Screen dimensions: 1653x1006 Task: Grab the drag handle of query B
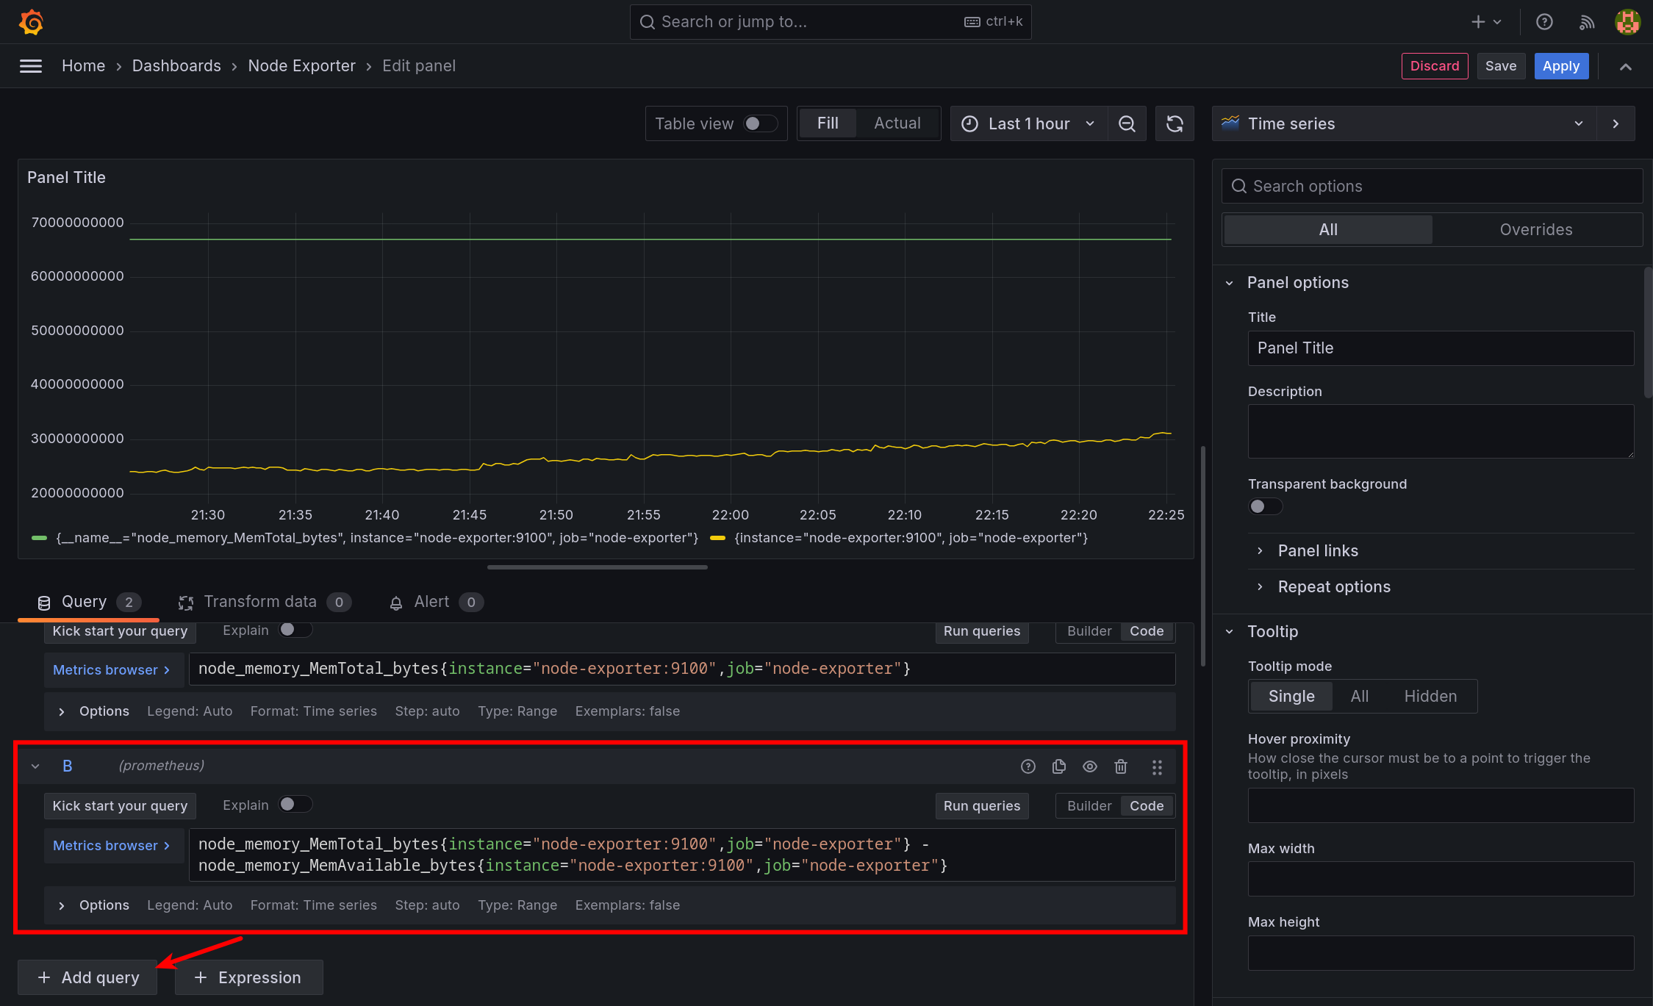point(1157,767)
